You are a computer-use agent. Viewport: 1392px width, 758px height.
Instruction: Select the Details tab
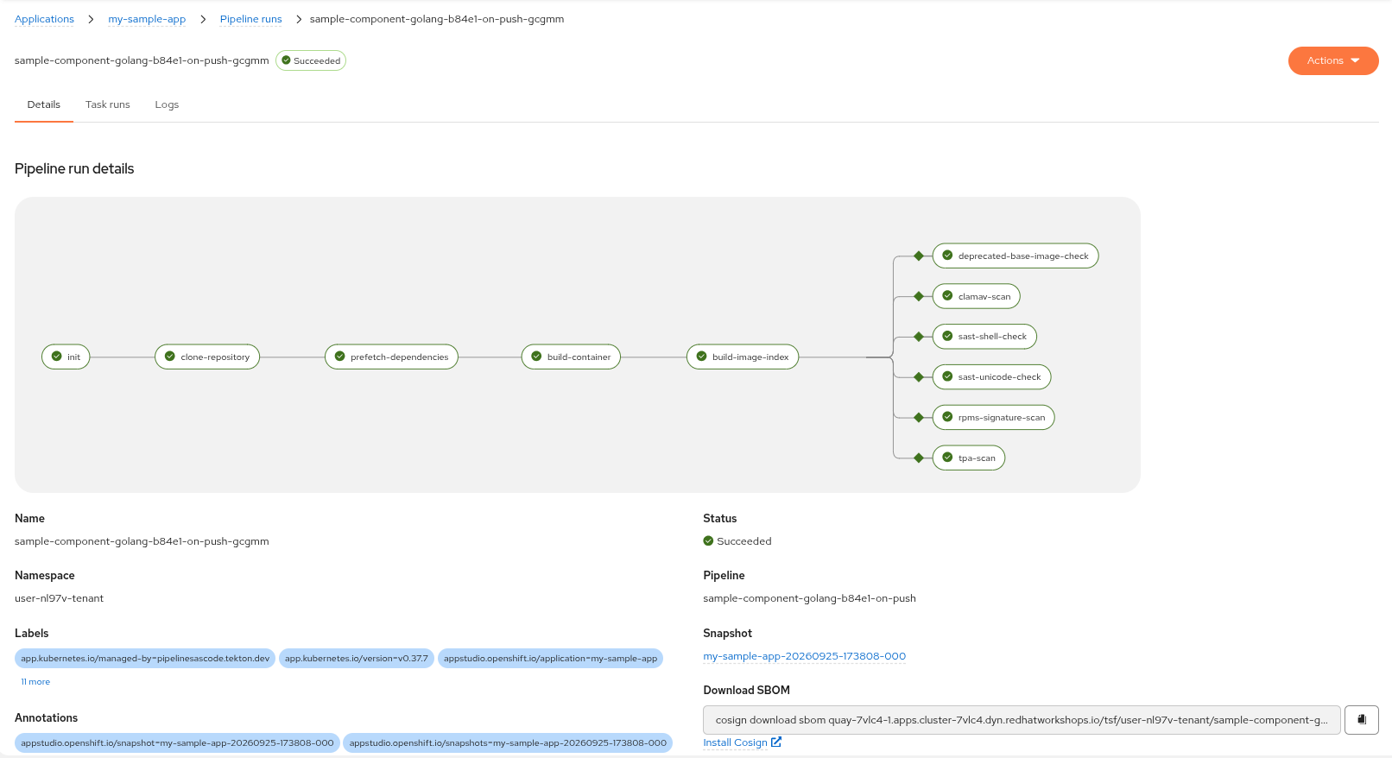tap(44, 104)
